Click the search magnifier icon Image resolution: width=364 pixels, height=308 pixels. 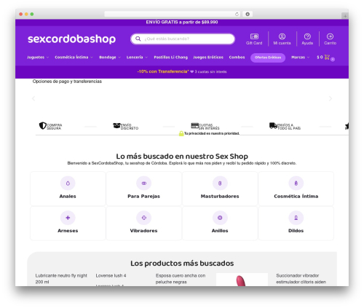138,39
